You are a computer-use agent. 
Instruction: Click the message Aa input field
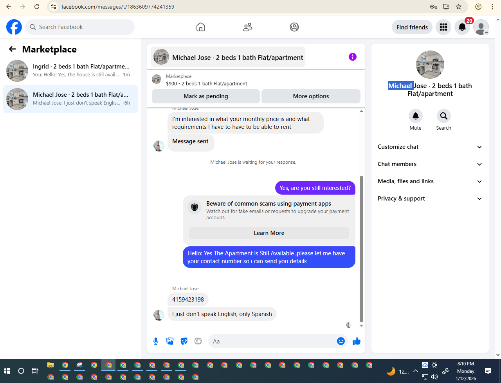(x=272, y=341)
